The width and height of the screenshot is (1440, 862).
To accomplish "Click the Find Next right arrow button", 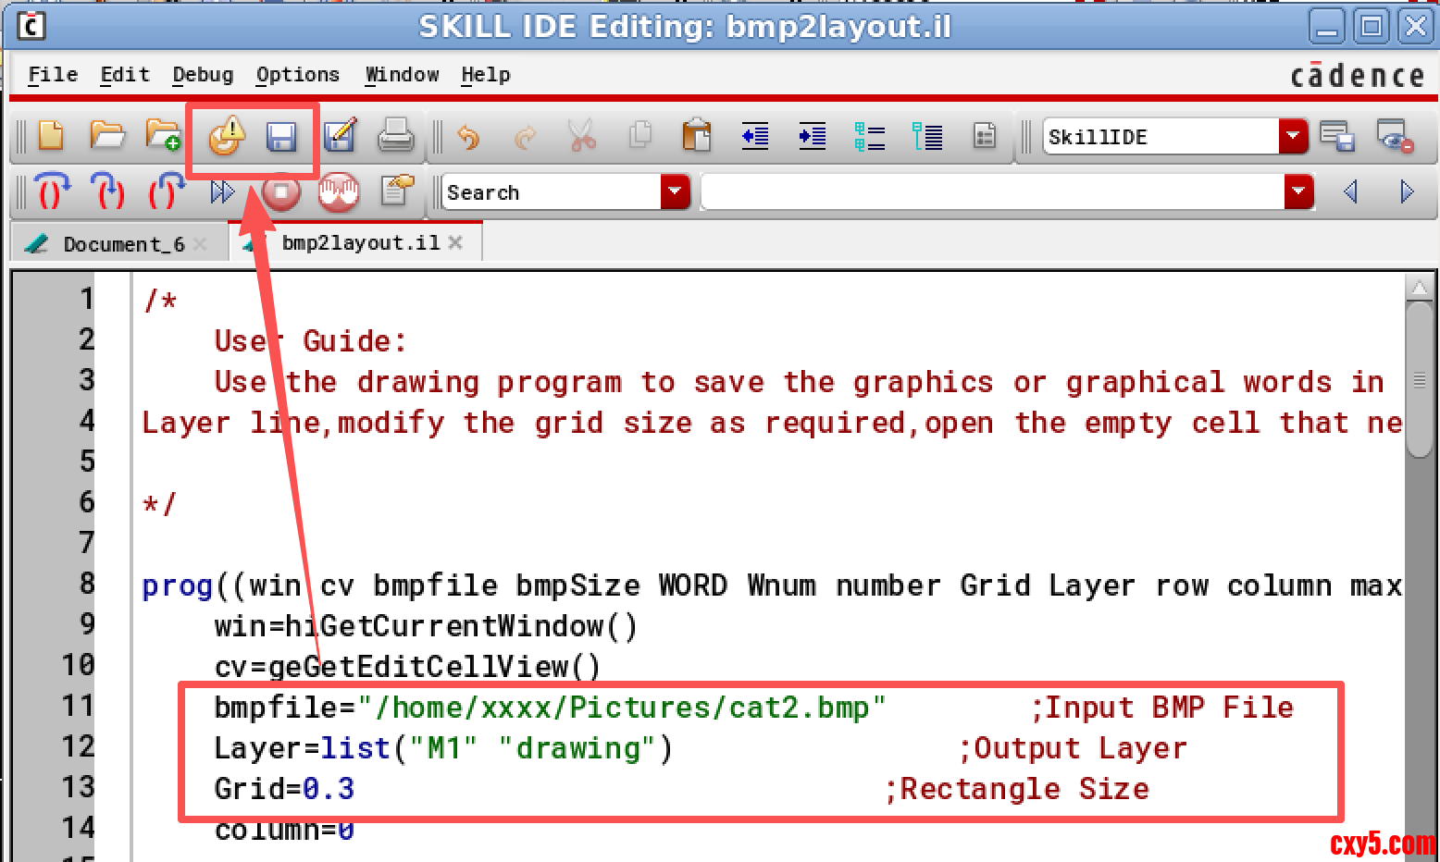I will (x=1407, y=191).
